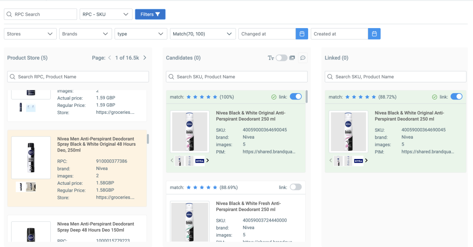
Task: Open calendar for Created at
Action: [374, 34]
